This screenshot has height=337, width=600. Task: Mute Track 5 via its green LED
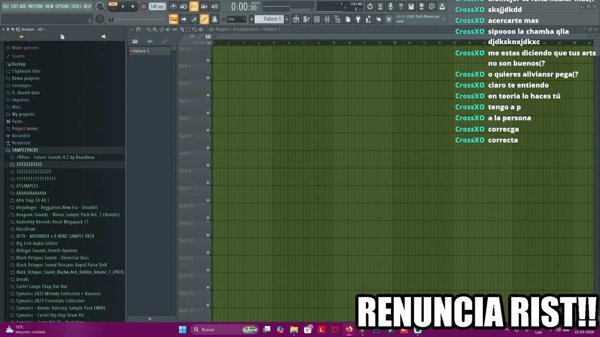point(208,131)
